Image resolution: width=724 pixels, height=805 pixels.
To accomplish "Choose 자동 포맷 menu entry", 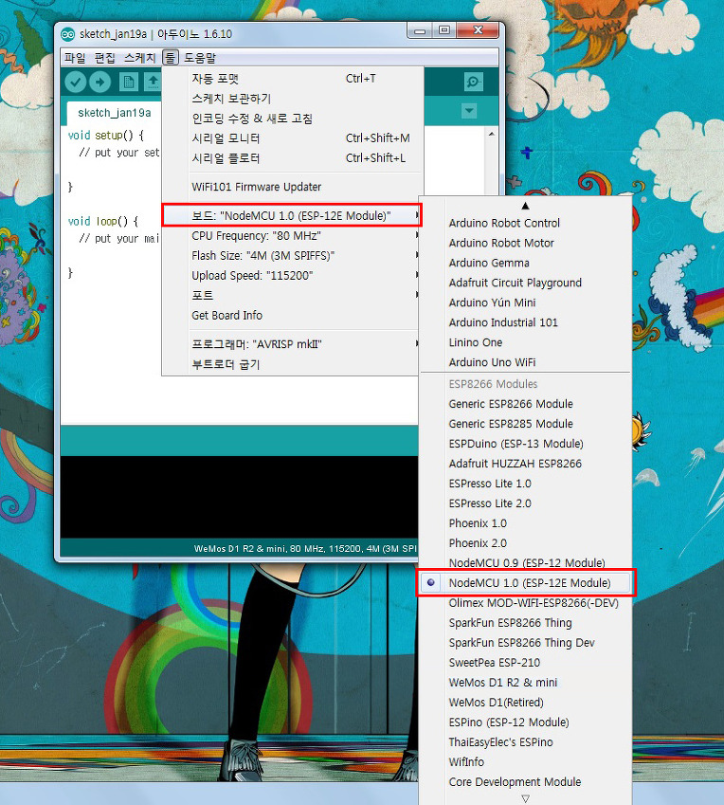I will (292, 79).
